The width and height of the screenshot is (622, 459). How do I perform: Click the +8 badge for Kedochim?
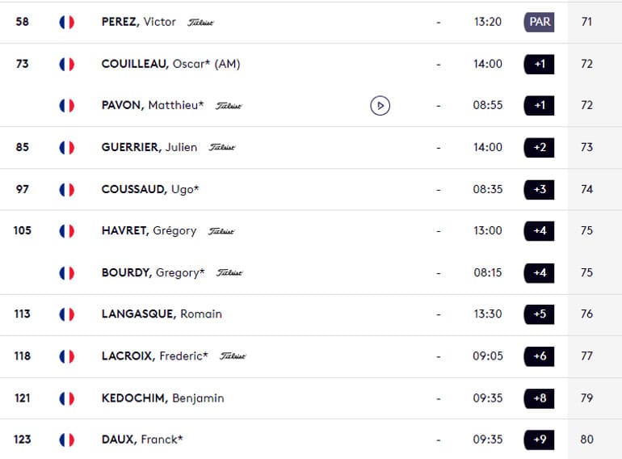pyautogui.click(x=539, y=398)
